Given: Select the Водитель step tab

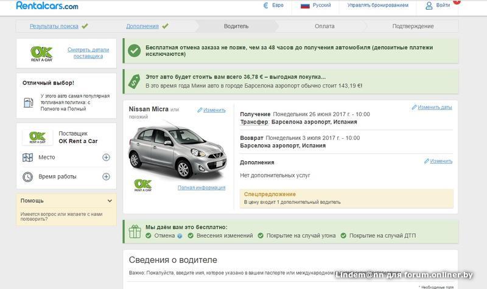Looking at the screenshot, I should pos(236,26).
